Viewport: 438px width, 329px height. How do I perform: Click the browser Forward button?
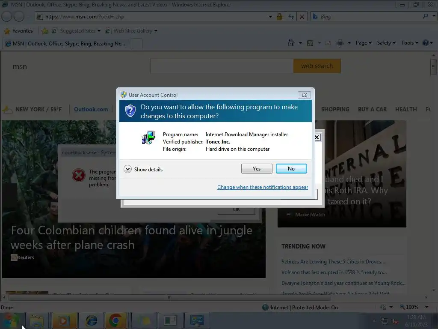[19, 17]
